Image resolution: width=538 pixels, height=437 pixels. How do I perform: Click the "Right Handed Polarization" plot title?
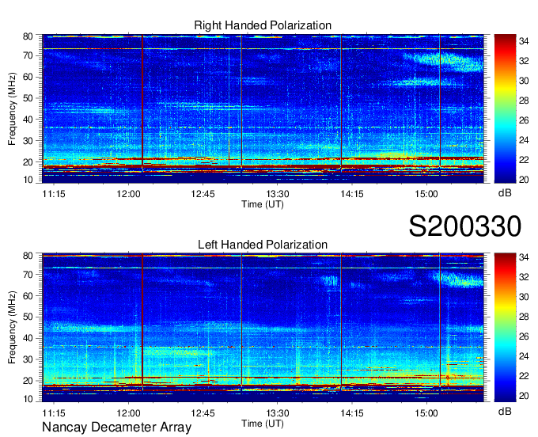tap(263, 25)
